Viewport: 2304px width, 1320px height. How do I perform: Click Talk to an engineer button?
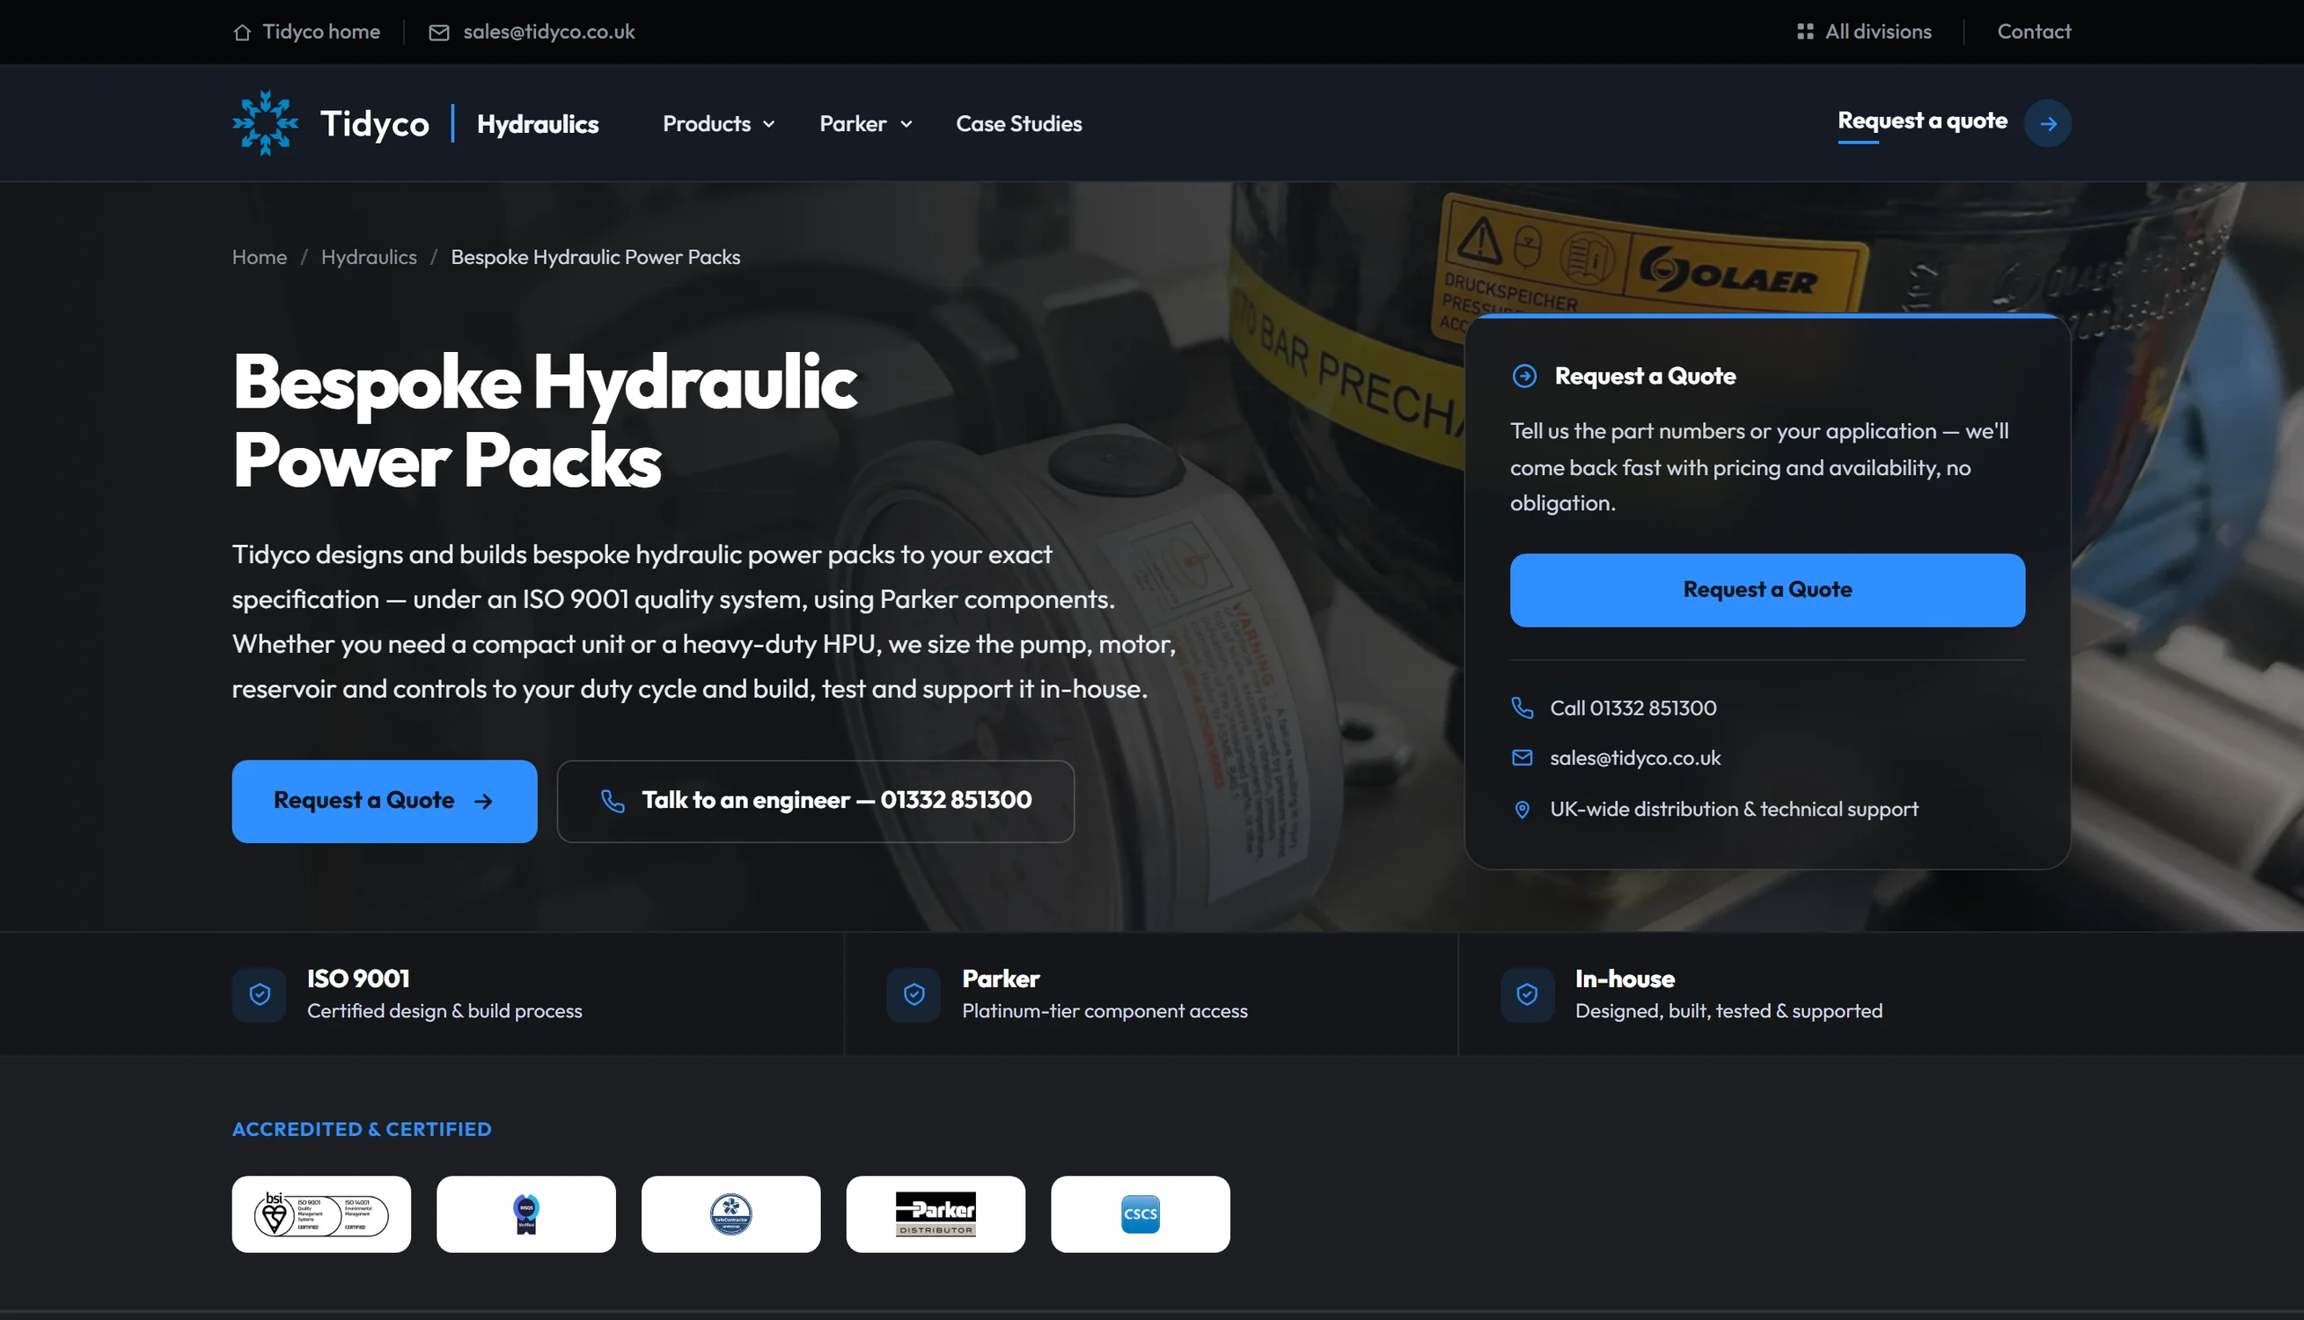(x=816, y=802)
